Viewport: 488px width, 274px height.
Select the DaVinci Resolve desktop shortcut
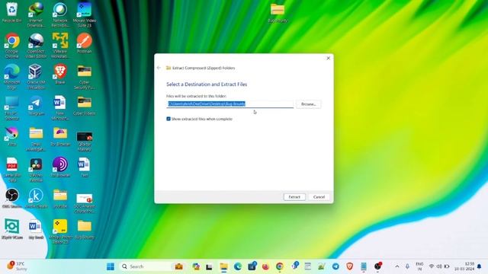36,170
